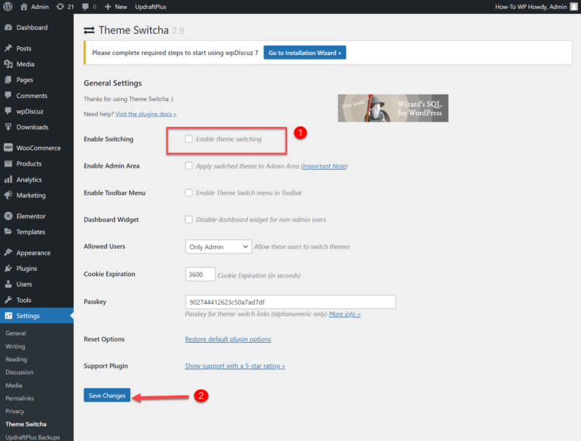Screen dimensions: 581x441
Task: Open Theme Switcha submenu item
Action: point(26,424)
